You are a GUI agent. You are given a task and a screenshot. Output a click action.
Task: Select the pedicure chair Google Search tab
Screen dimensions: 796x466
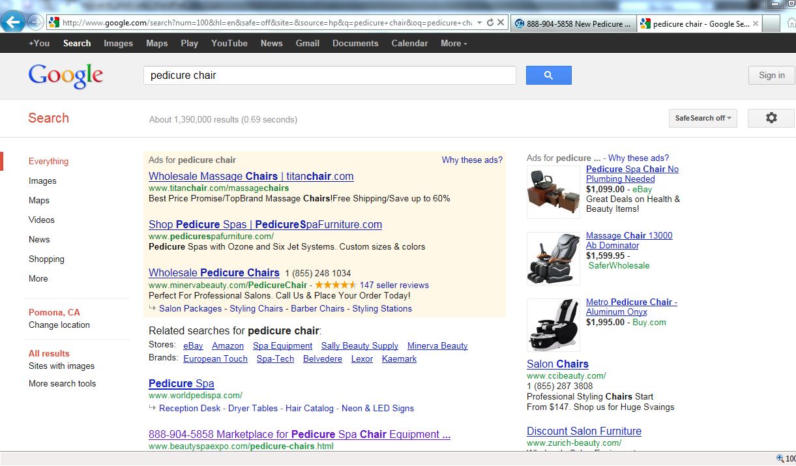(700, 23)
